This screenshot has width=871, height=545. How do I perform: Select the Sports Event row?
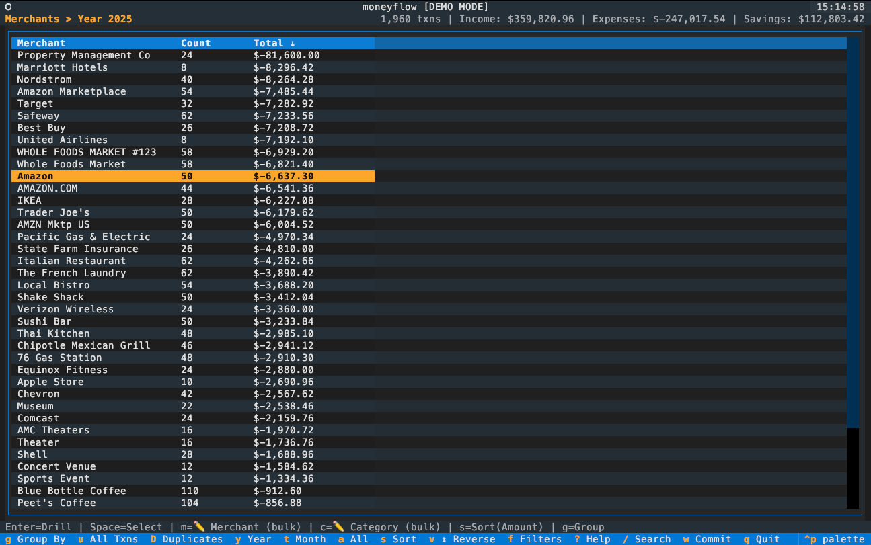pyautogui.click(x=193, y=478)
